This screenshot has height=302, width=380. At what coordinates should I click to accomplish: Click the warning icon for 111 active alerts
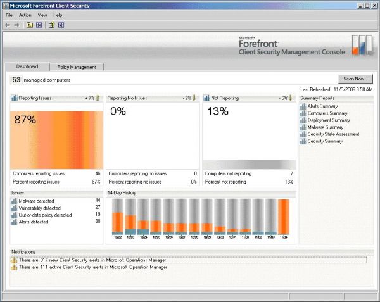click(14, 267)
